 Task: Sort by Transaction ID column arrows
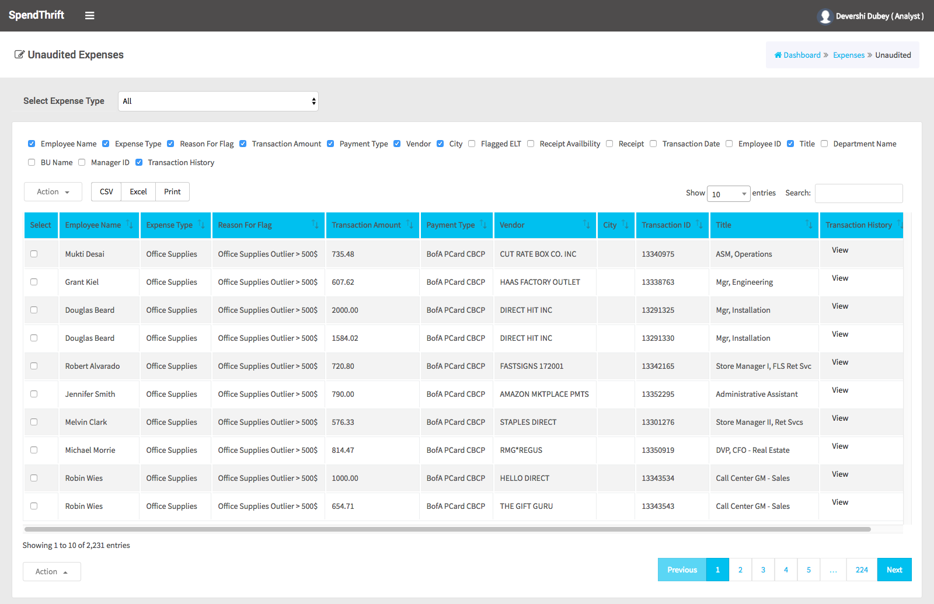pos(699,225)
